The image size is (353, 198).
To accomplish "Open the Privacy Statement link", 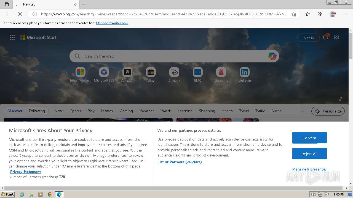I will [25, 172].
